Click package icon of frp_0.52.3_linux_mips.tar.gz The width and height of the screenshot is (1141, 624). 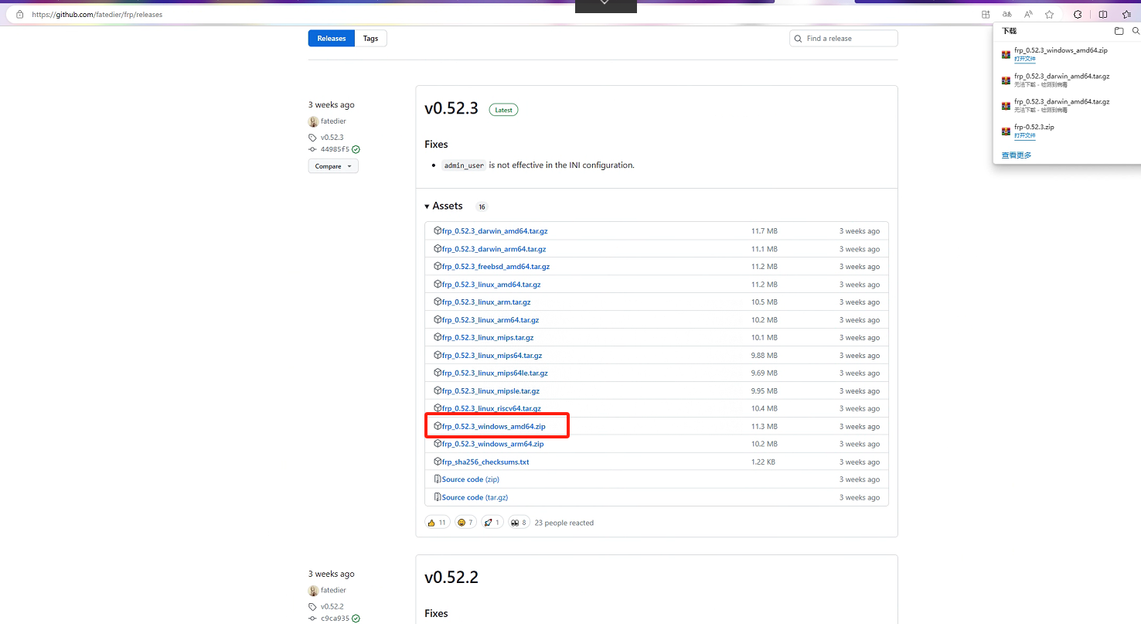(438, 337)
